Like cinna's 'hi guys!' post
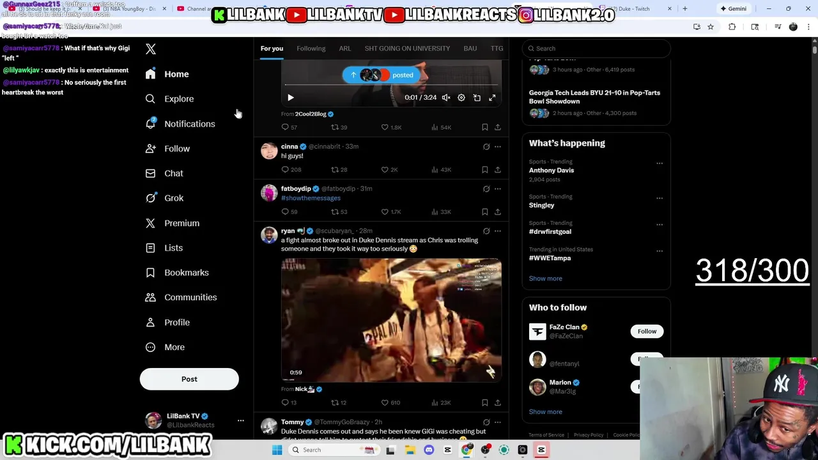Image resolution: width=818 pixels, height=460 pixels. (x=389, y=169)
